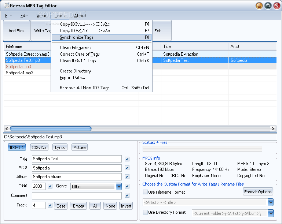282x224 pixels.
Task: Maximize the MP3 Tag Editor window
Action: pos(268,6)
